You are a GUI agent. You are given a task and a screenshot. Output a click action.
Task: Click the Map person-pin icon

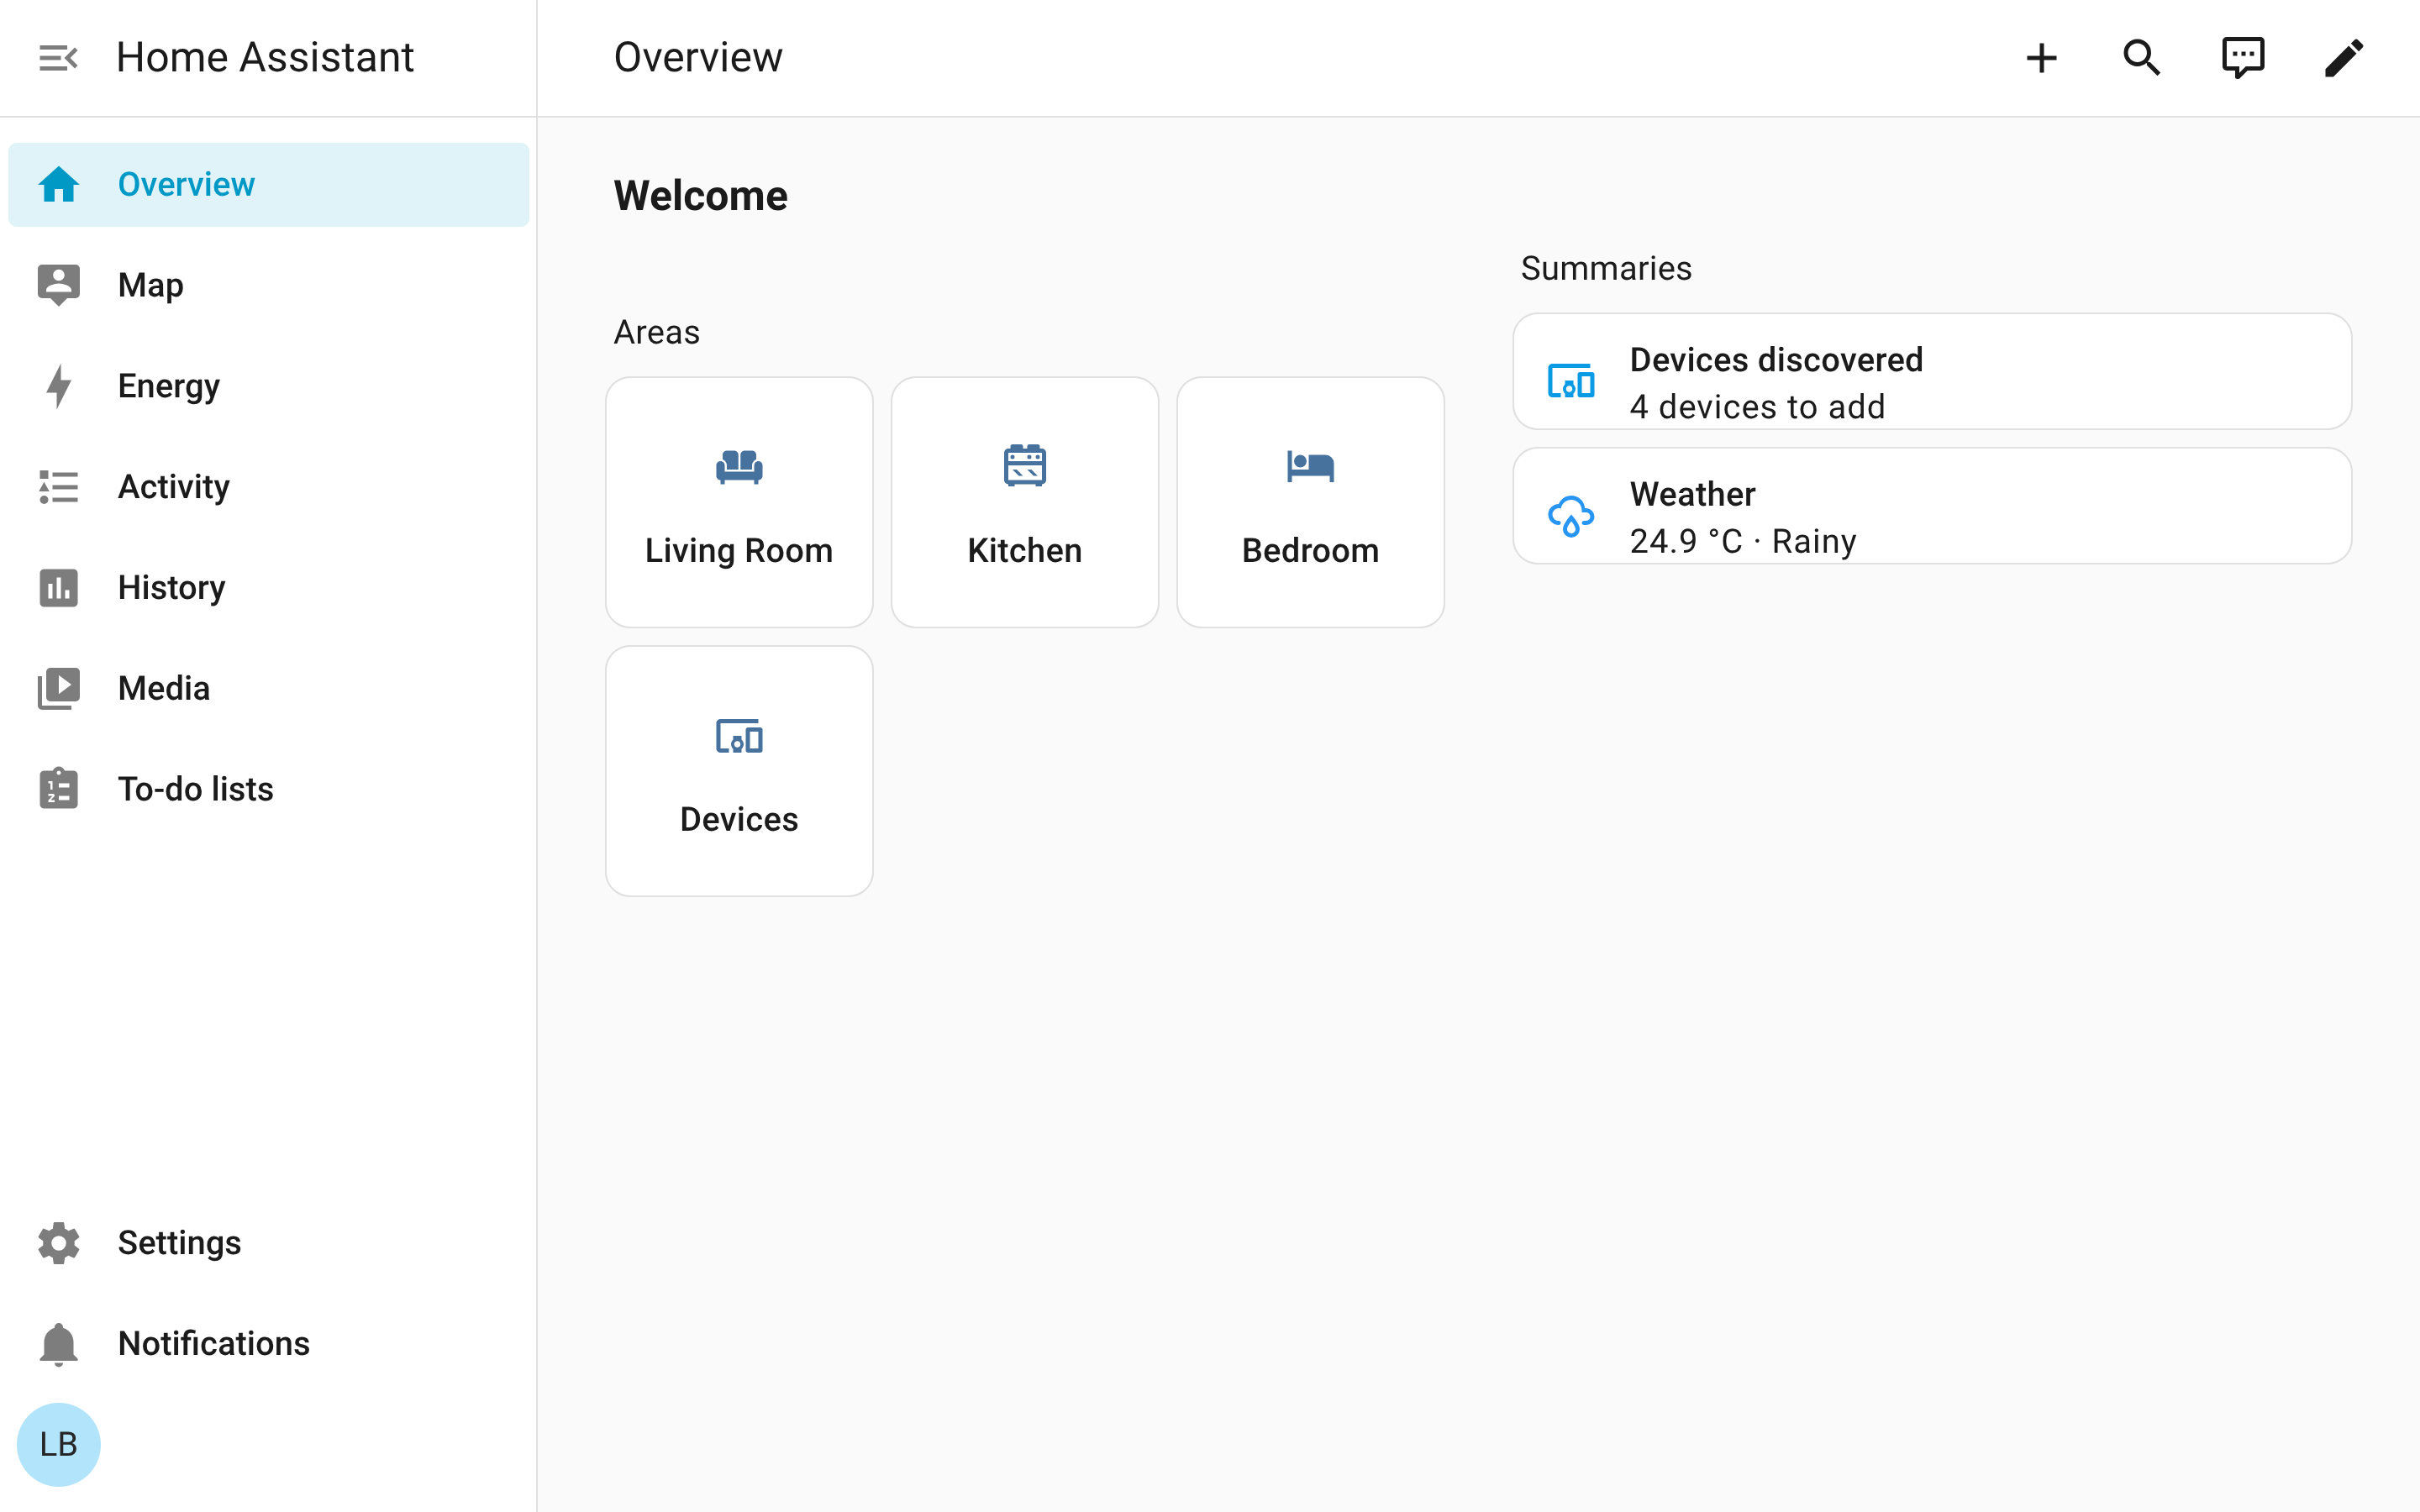click(59, 285)
